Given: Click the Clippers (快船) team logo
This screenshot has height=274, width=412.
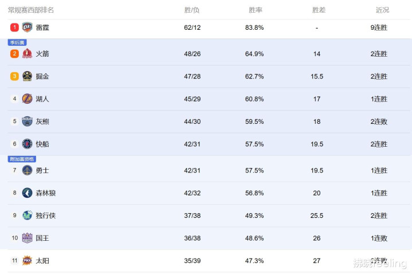Looking at the screenshot, I should tap(28, 144).
